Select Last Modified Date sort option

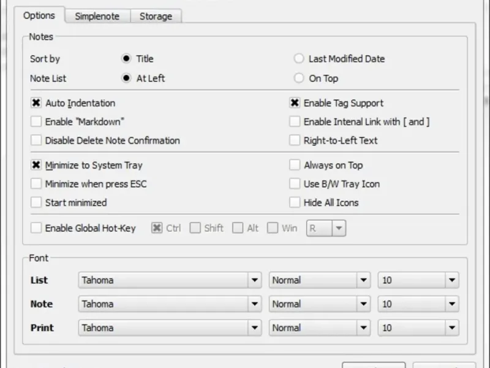[299, 59]
